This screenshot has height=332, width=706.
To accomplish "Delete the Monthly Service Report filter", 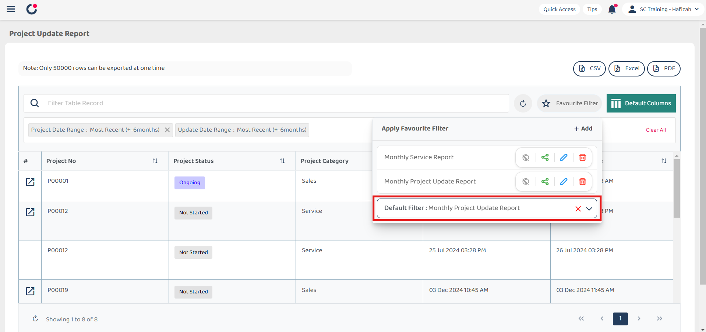I will 582,157.
